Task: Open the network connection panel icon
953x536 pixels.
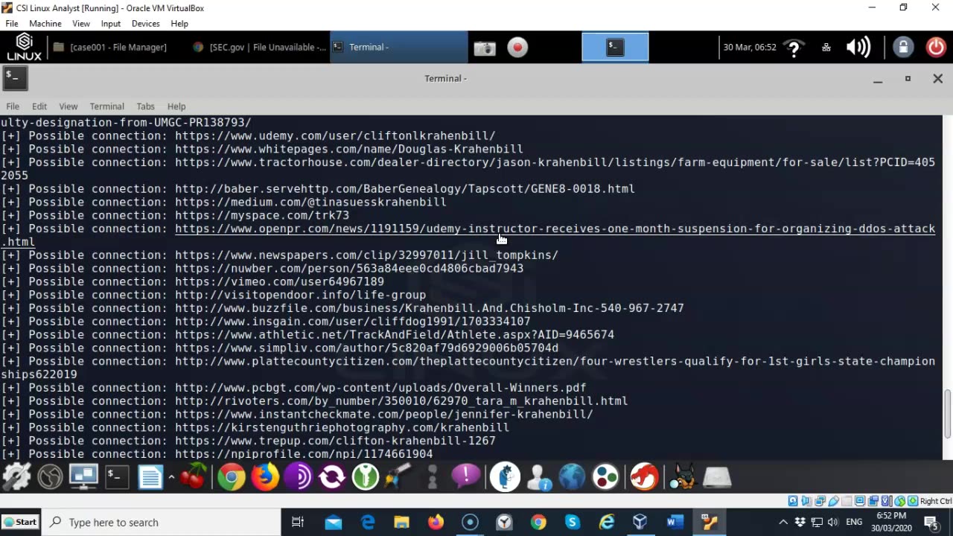Action: [826, 48]
